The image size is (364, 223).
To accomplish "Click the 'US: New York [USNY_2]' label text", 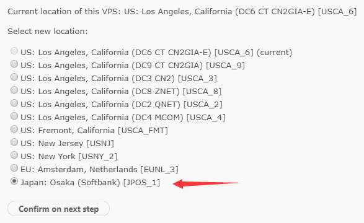I will 69,157.
